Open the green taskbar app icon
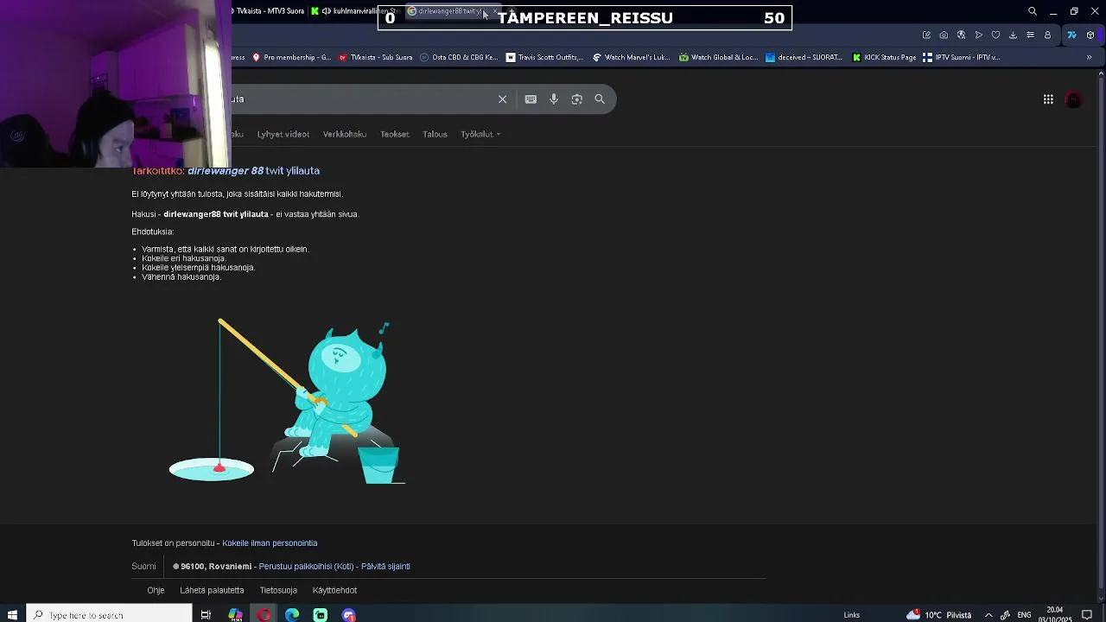Viewport: 1106px width, 622px height. pos(321,615)
